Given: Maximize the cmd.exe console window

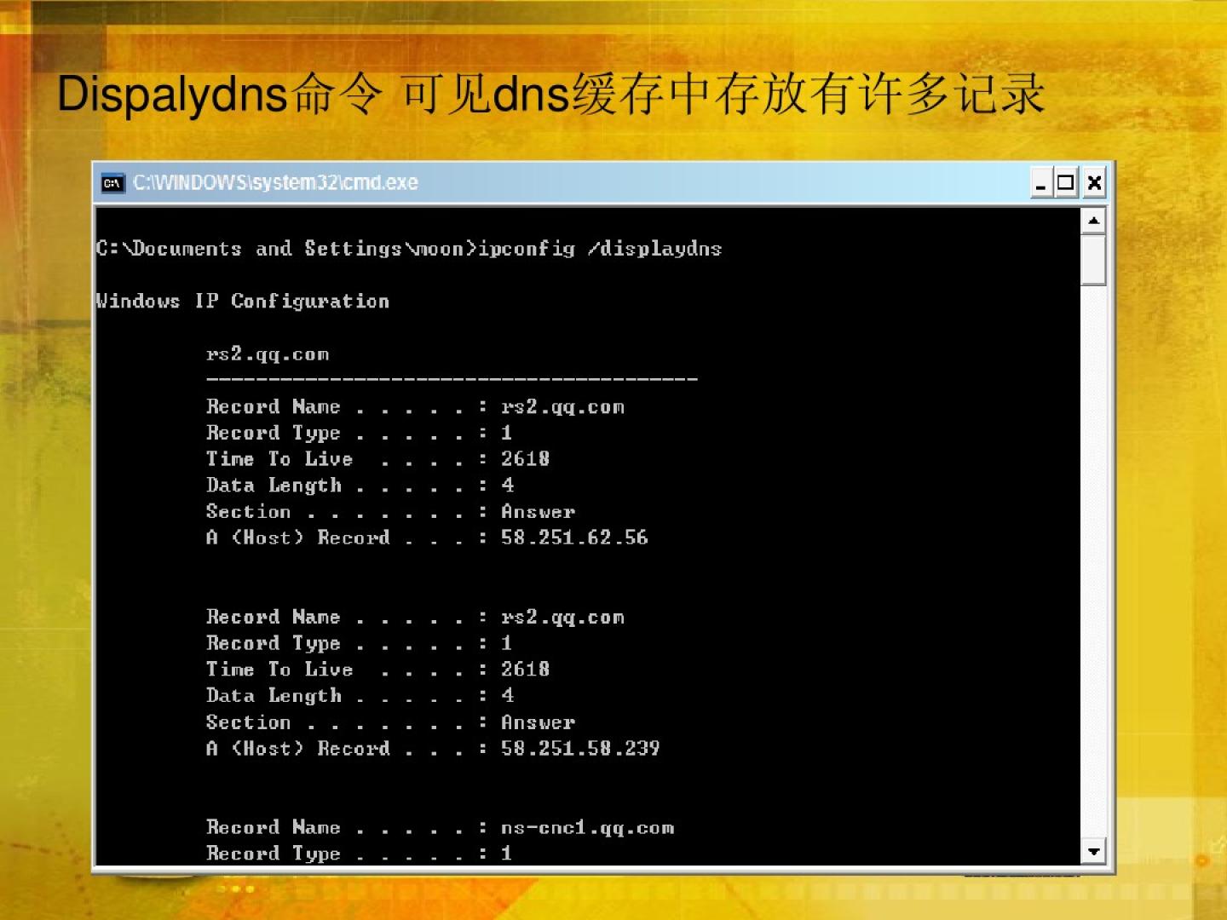Looking at the screenshot, I should [1065, 183].
